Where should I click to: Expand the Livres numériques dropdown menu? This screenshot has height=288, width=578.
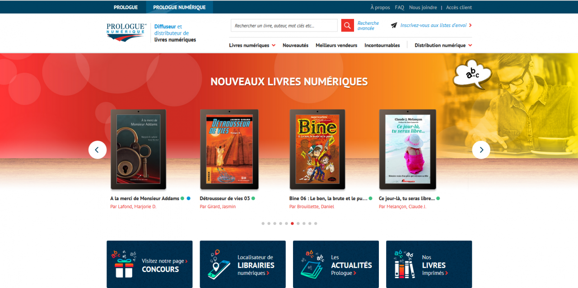(x=252, y=45)
